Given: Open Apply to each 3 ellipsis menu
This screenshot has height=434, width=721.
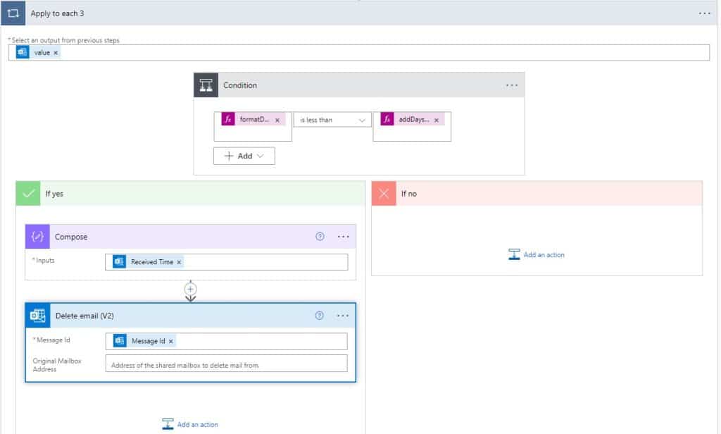Looking at the screenshot, I should click(x=704, y=13).
